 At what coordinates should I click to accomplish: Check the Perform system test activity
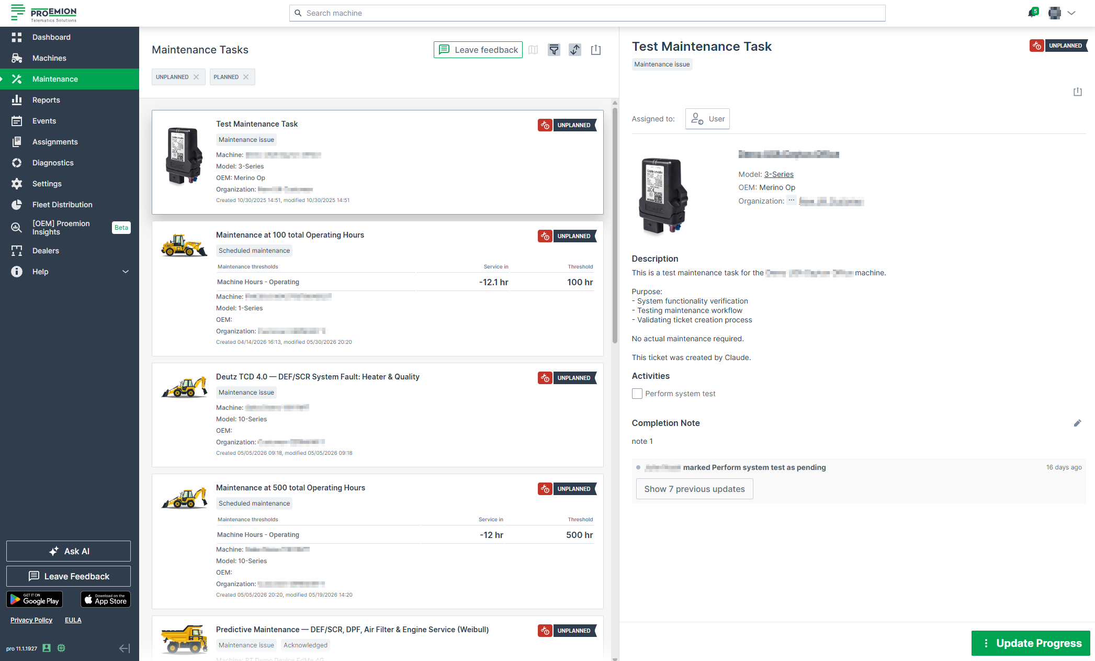pos(637,394)
